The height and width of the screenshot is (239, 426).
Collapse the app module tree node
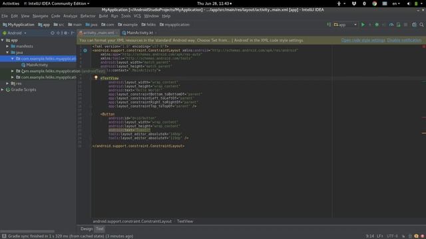pos(3,40)
